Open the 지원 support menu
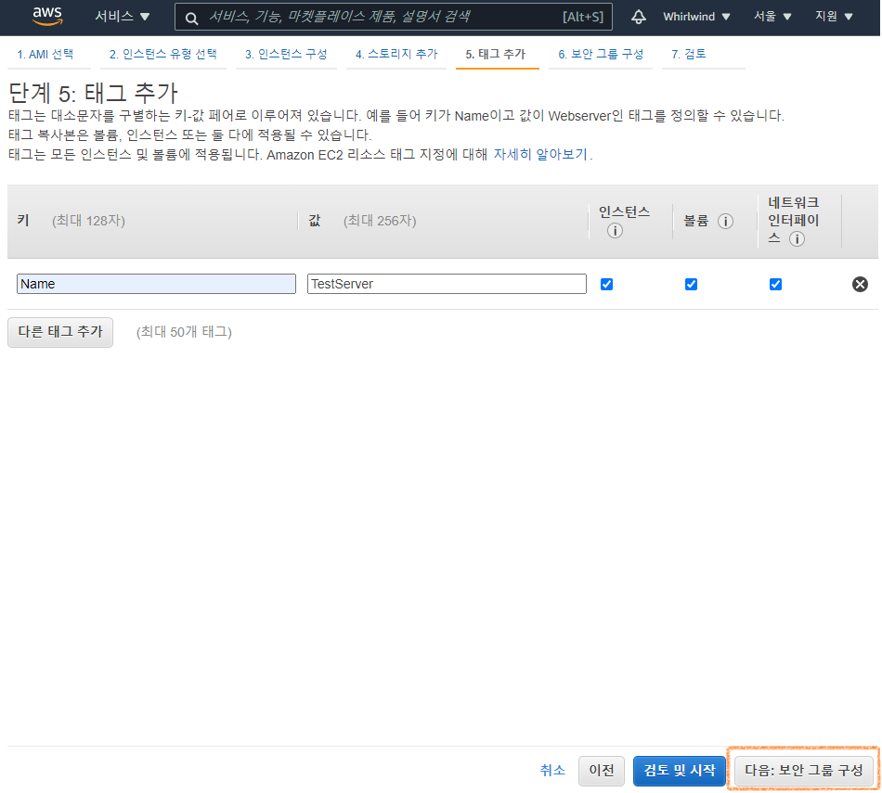The width and height of the screenshot is (882, 793). point(834,17)
